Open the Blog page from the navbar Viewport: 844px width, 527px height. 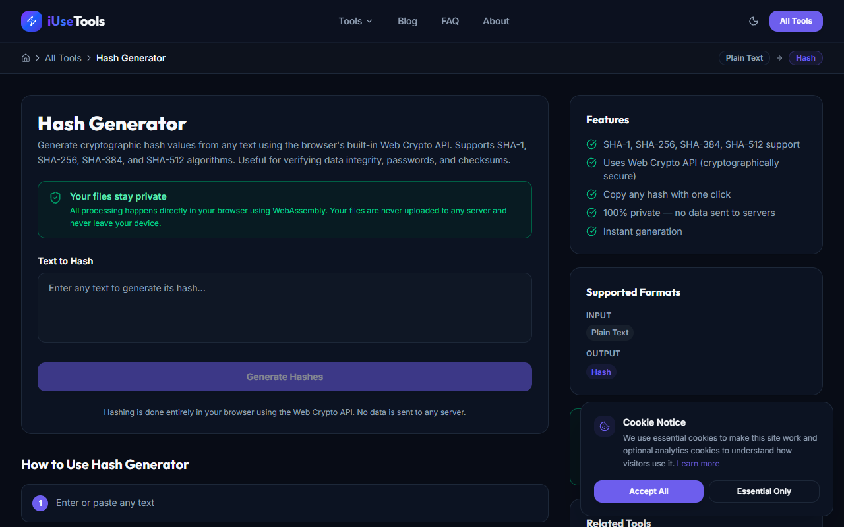pos(407,20)
